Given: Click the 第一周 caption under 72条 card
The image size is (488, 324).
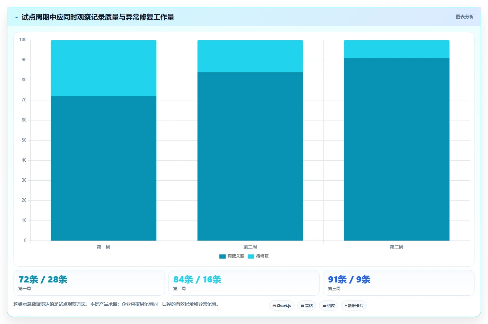Looking at the screenshot, I should (25, 289).
